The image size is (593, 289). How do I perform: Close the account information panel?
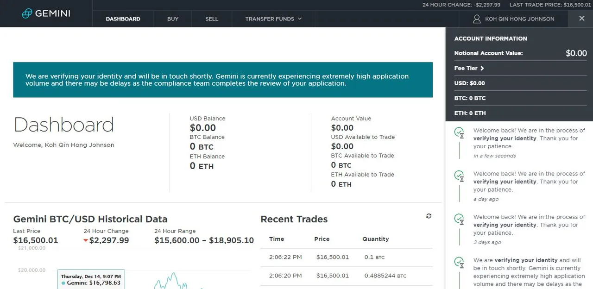click(x=582, y=19)
